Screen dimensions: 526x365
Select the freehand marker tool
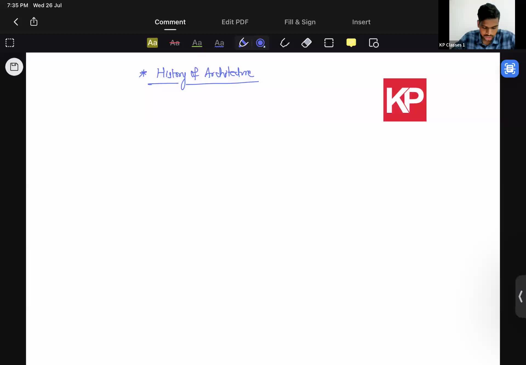284,43
